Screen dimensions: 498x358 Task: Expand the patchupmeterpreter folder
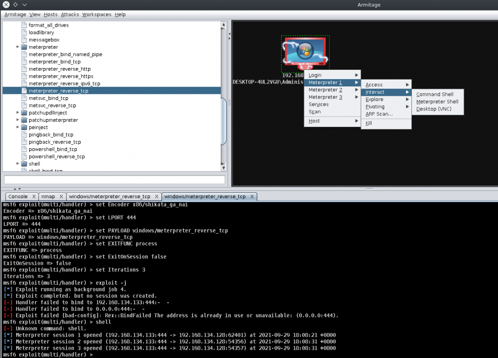click(x=18, y=120)
